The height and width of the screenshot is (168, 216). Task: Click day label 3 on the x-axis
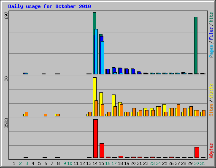click(27, 163)
